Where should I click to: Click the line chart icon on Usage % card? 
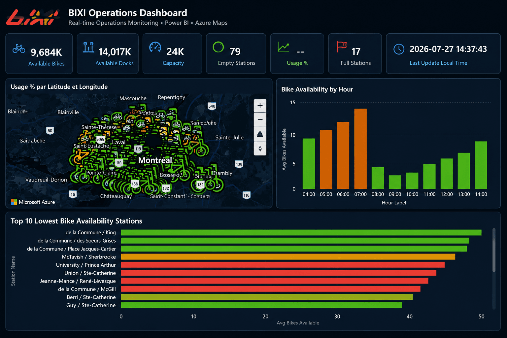pyautogui.click(x=284, y=47)
